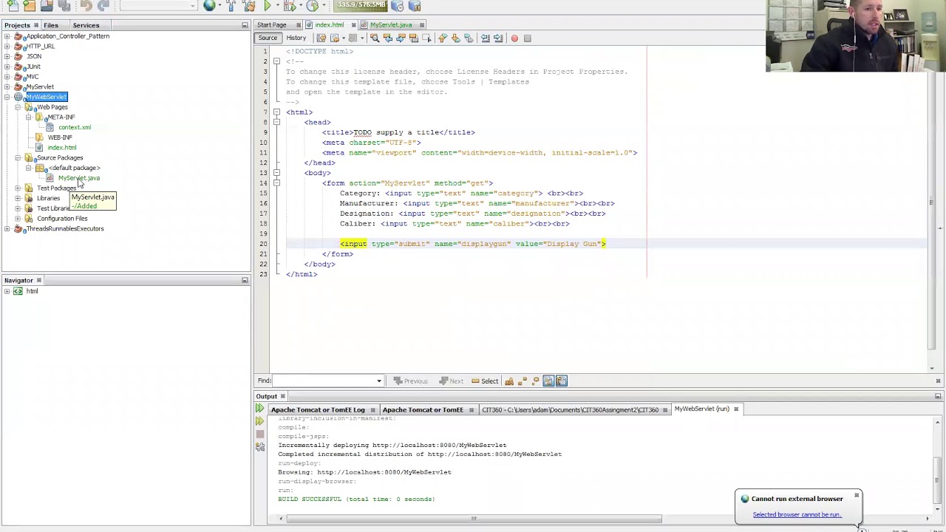This screenshot has height=532, width=946.
Task: Expand the html node in Navigator
Action: [x=7, y=291]
